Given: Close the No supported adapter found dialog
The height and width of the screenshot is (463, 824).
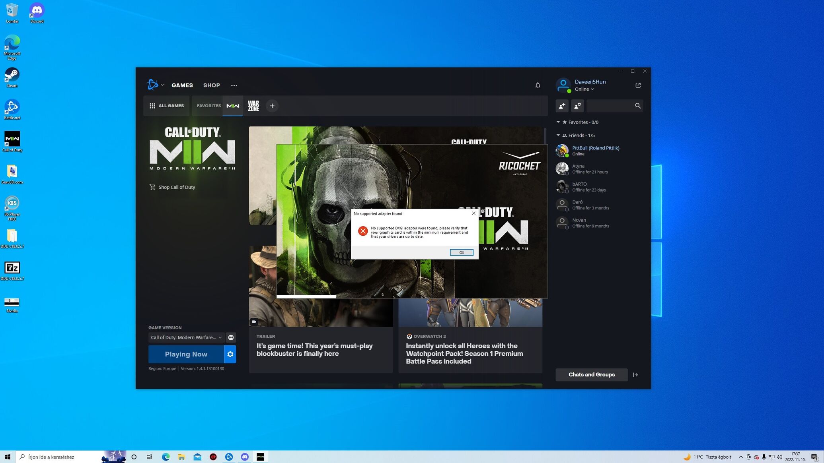Looking at the screenshot, I should point(473,213).
